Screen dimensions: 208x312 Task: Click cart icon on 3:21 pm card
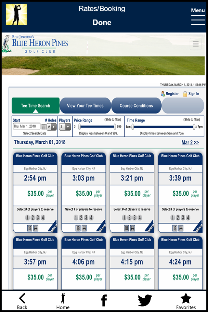click(133, 228)
